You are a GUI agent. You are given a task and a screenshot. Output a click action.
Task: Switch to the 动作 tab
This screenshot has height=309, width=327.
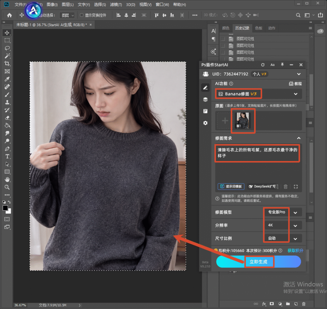click(271, 28)
